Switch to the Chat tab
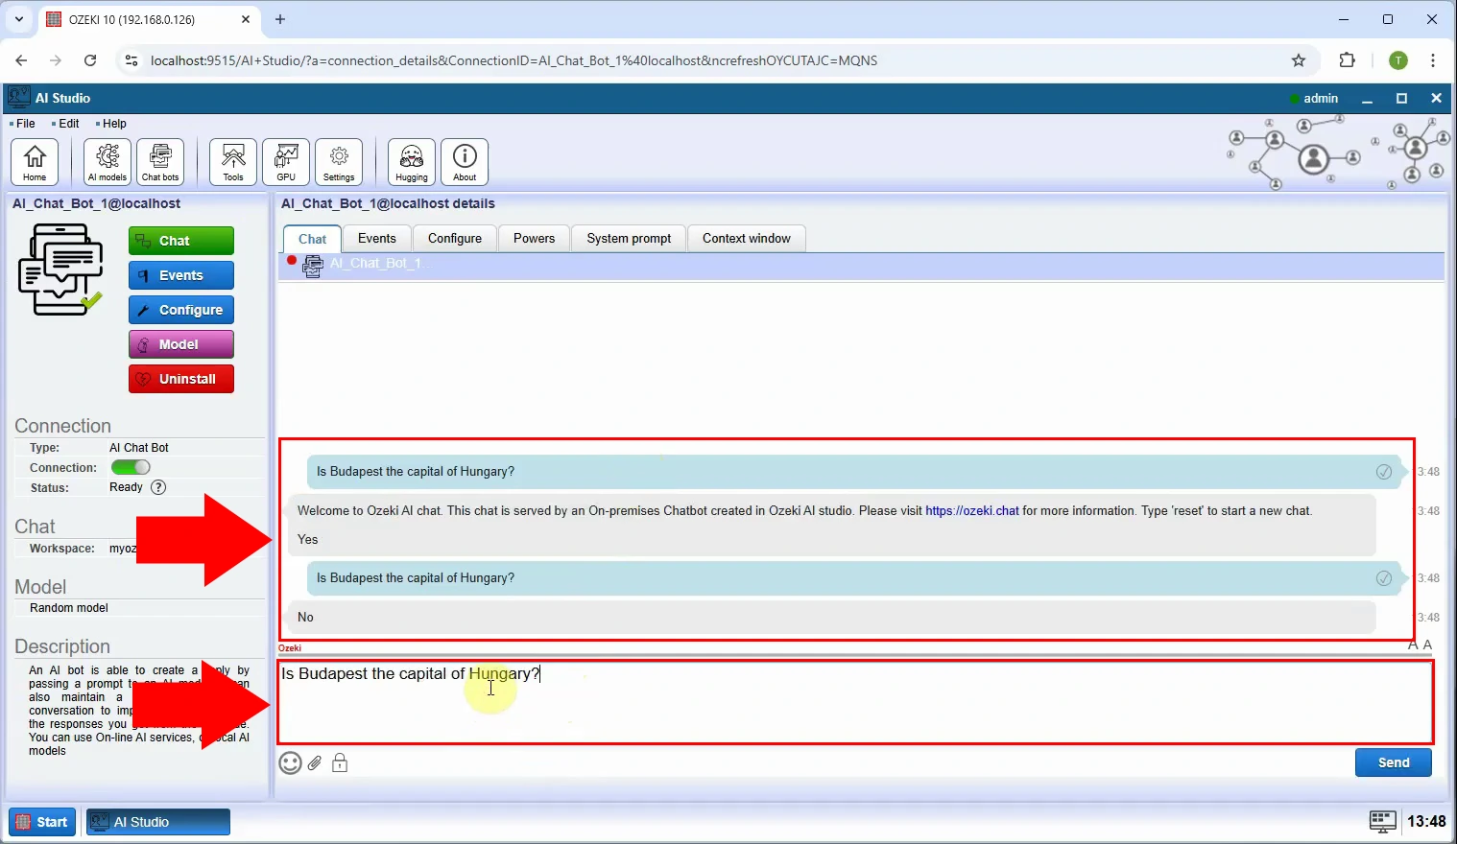Screen dimensions: 1457x844 click(x=312, y=239)
